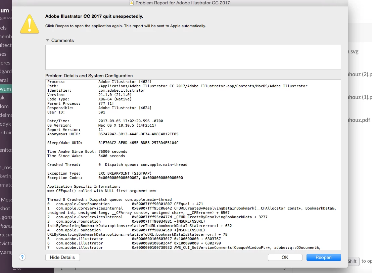Click the OK button
This screenshot has width=372, height=273.
(x=285, y=257)
